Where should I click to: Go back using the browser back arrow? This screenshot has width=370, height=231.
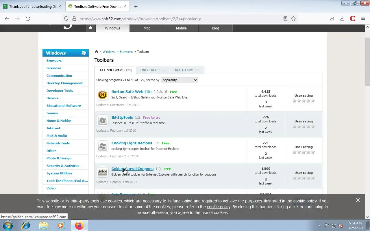[x=7, y=18]
